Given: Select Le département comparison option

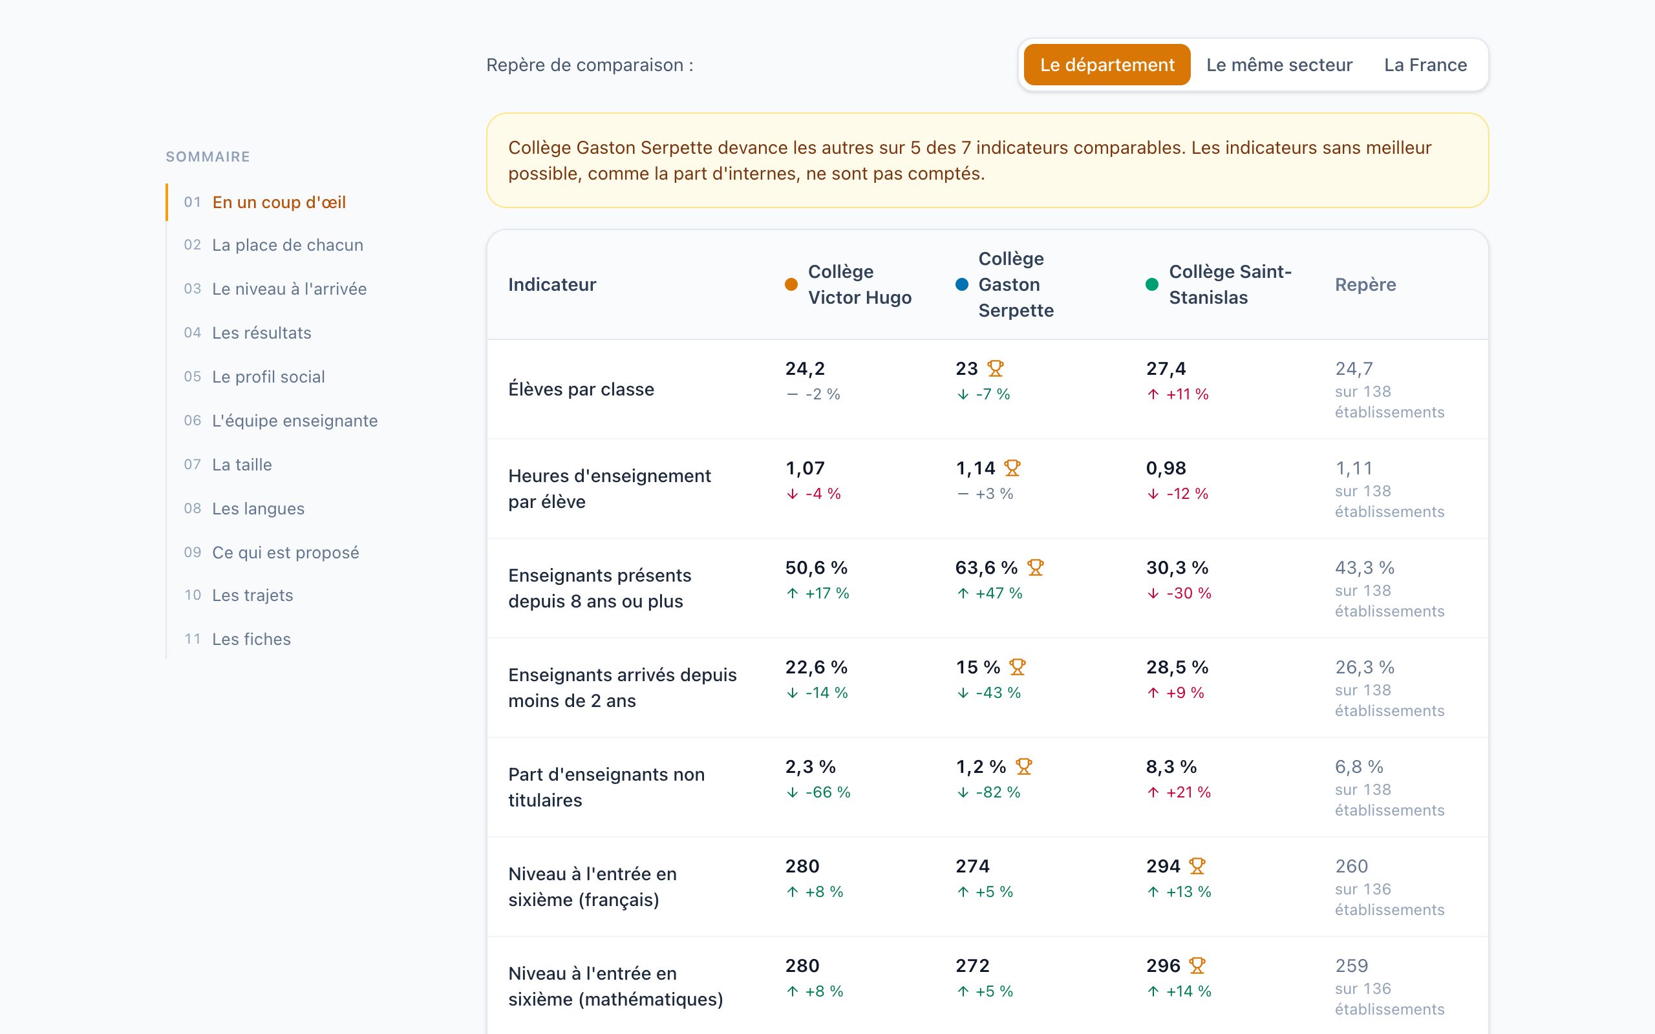Looking at the screenshot, I should click(1107, 65).
